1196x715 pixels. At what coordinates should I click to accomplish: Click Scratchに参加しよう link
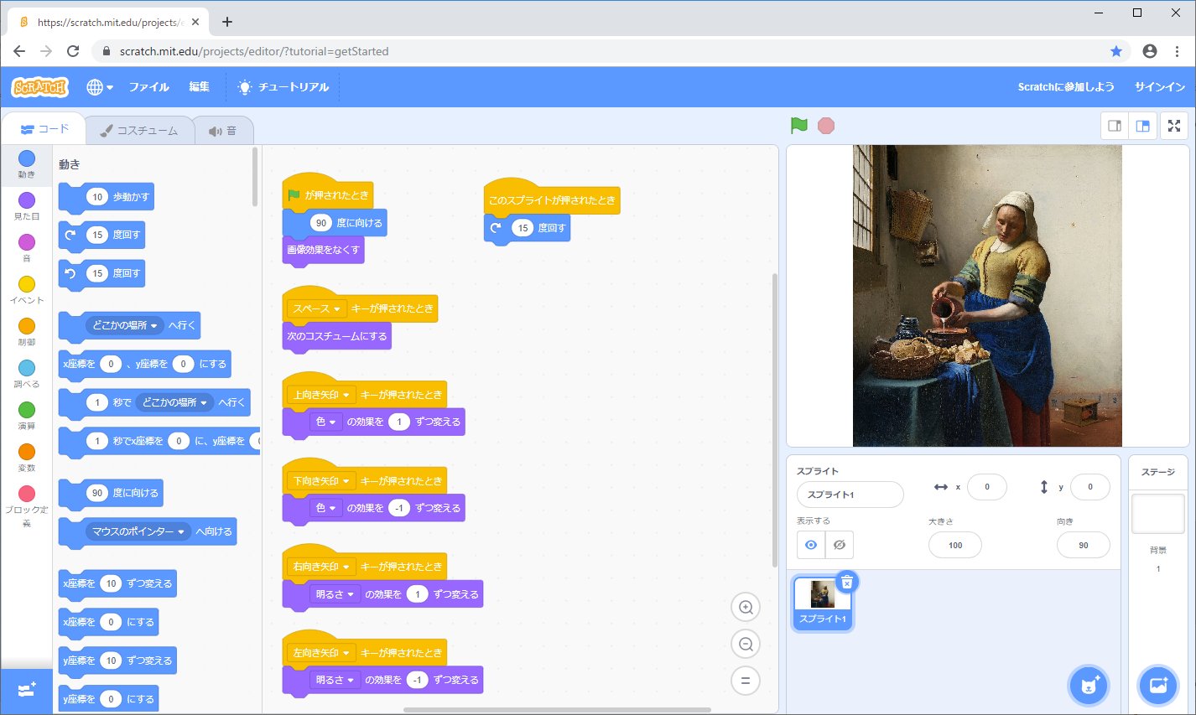[1065, 87]
